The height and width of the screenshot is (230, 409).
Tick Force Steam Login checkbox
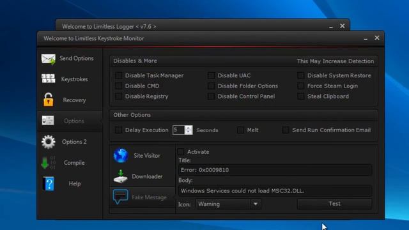pos(301,86)
